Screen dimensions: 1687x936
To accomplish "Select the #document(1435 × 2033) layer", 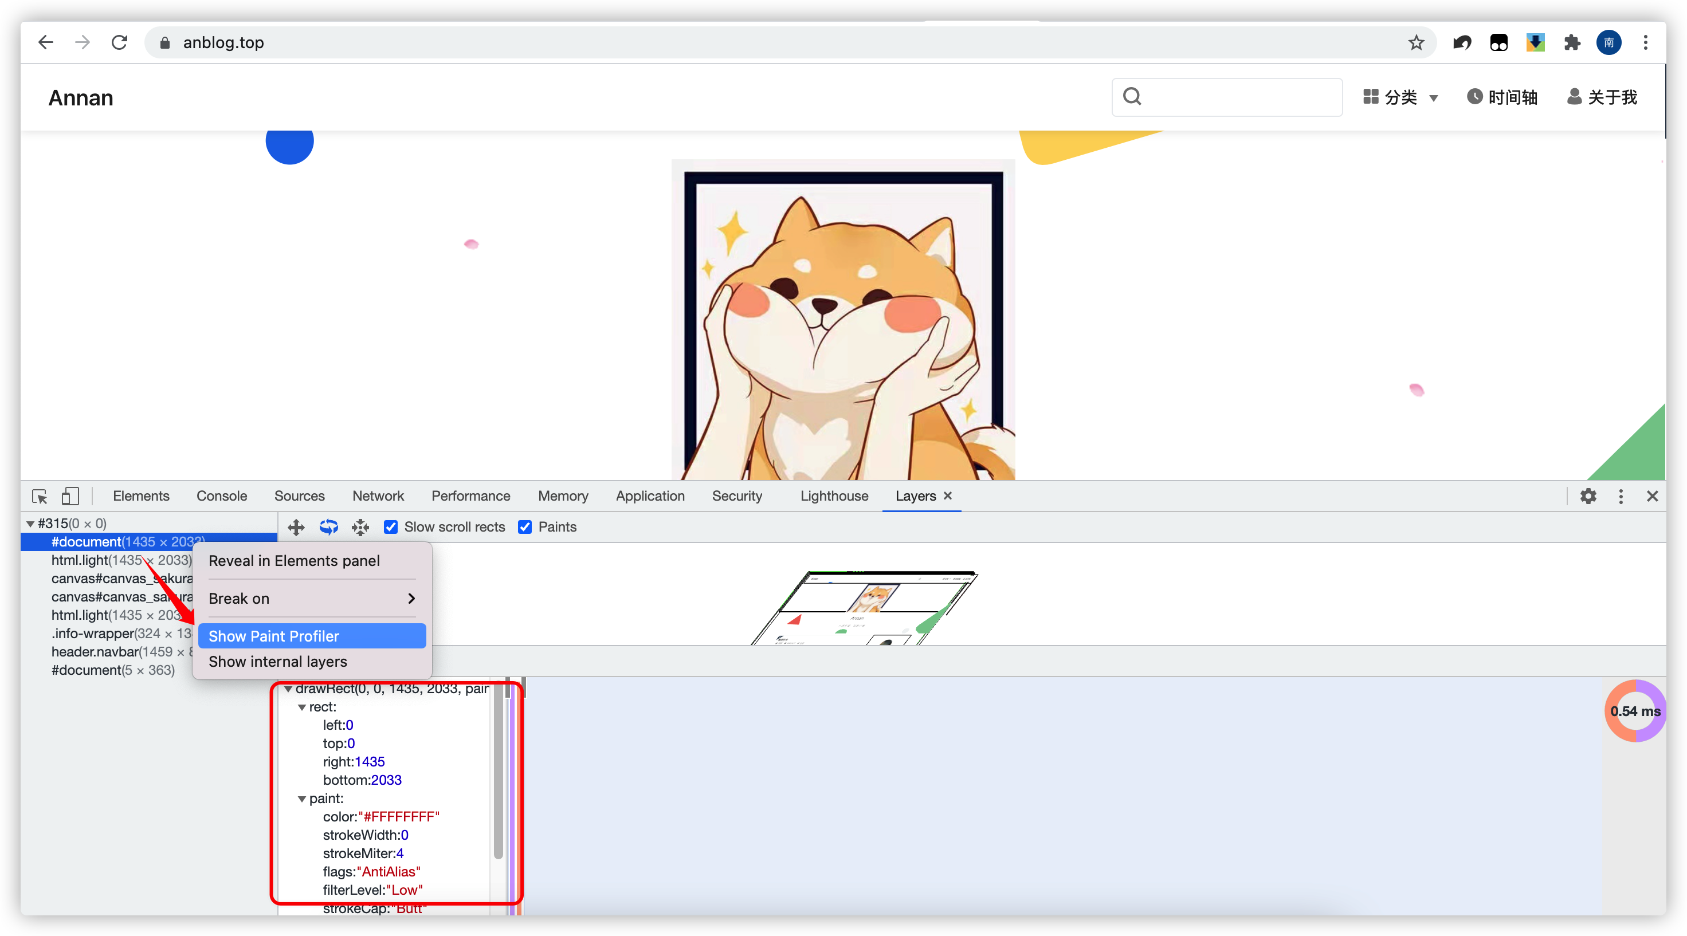I will pos(150,542).
